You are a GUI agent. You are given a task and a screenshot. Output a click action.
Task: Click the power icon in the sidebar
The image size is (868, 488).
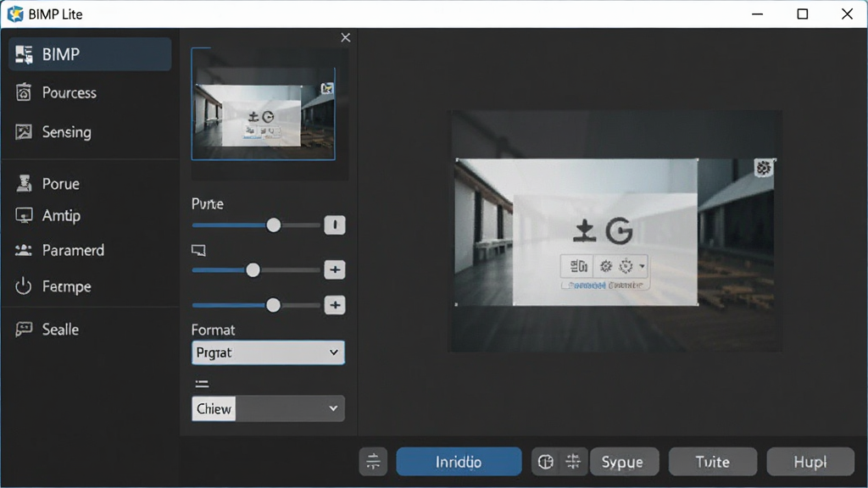[23, 286]
